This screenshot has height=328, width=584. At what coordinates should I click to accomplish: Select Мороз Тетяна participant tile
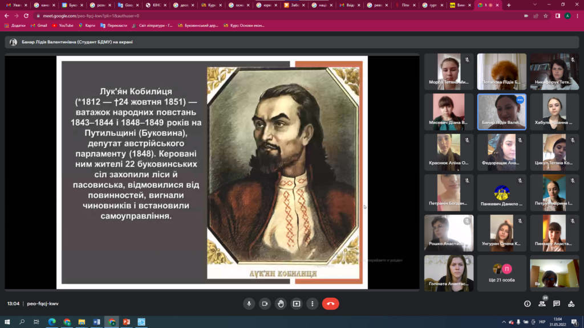449,71
